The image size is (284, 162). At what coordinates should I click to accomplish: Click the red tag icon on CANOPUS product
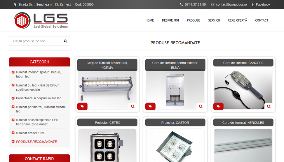tap(218, 106)
